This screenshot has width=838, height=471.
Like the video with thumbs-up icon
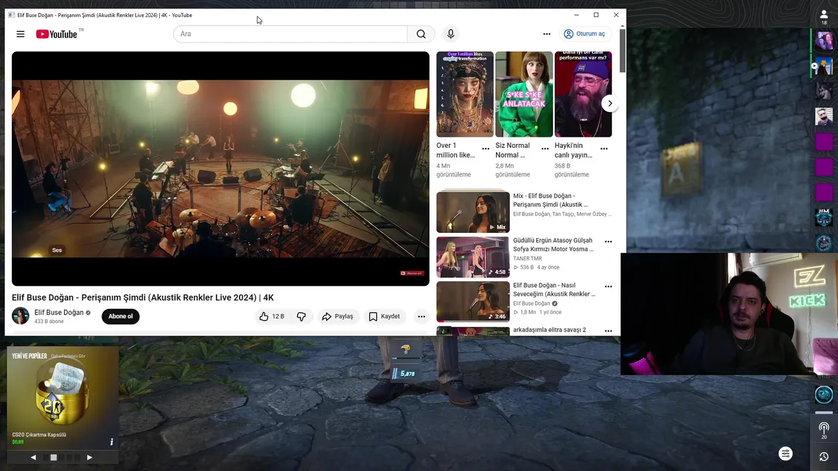[264, 317]
